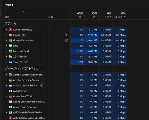149x120 pixels.
Task: Select the Google Chrome (41) row name
Action: click(23, 40)
